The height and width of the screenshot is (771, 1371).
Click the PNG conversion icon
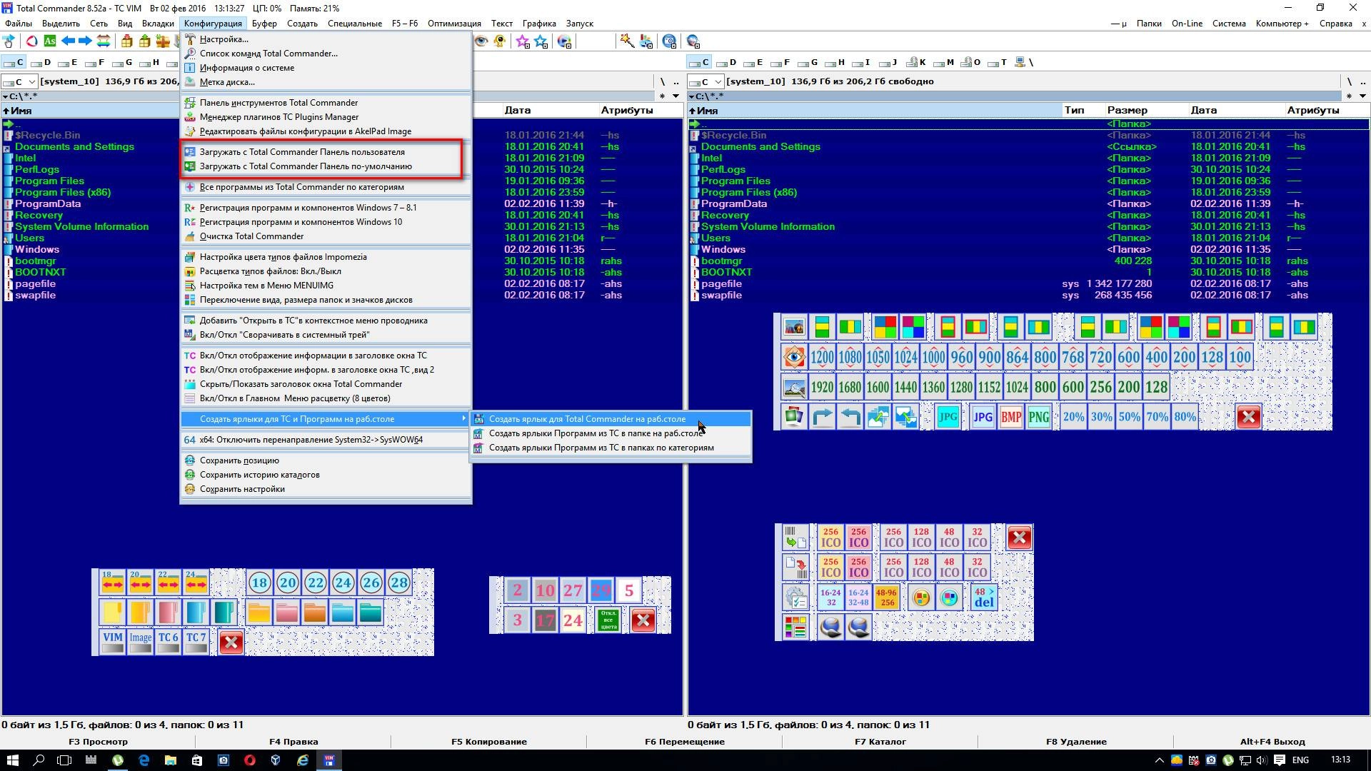1038,417
